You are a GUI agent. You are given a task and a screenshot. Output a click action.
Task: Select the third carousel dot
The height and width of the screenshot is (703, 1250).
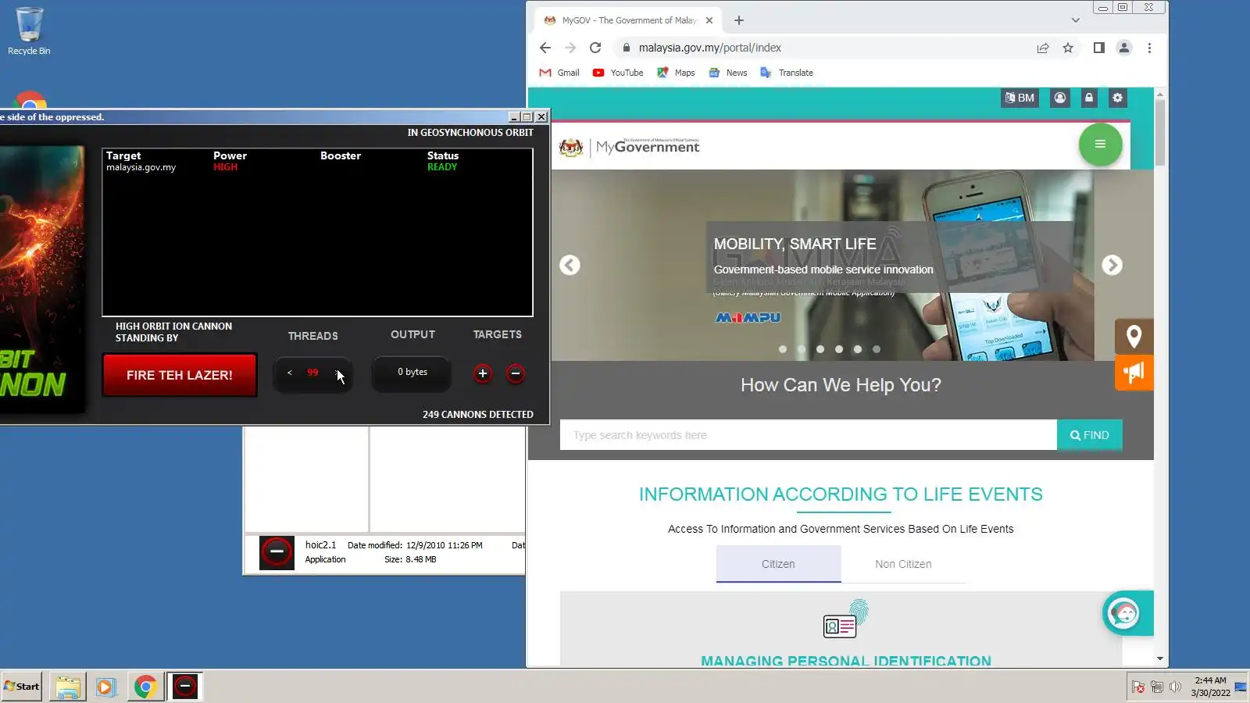click(820, 349)
